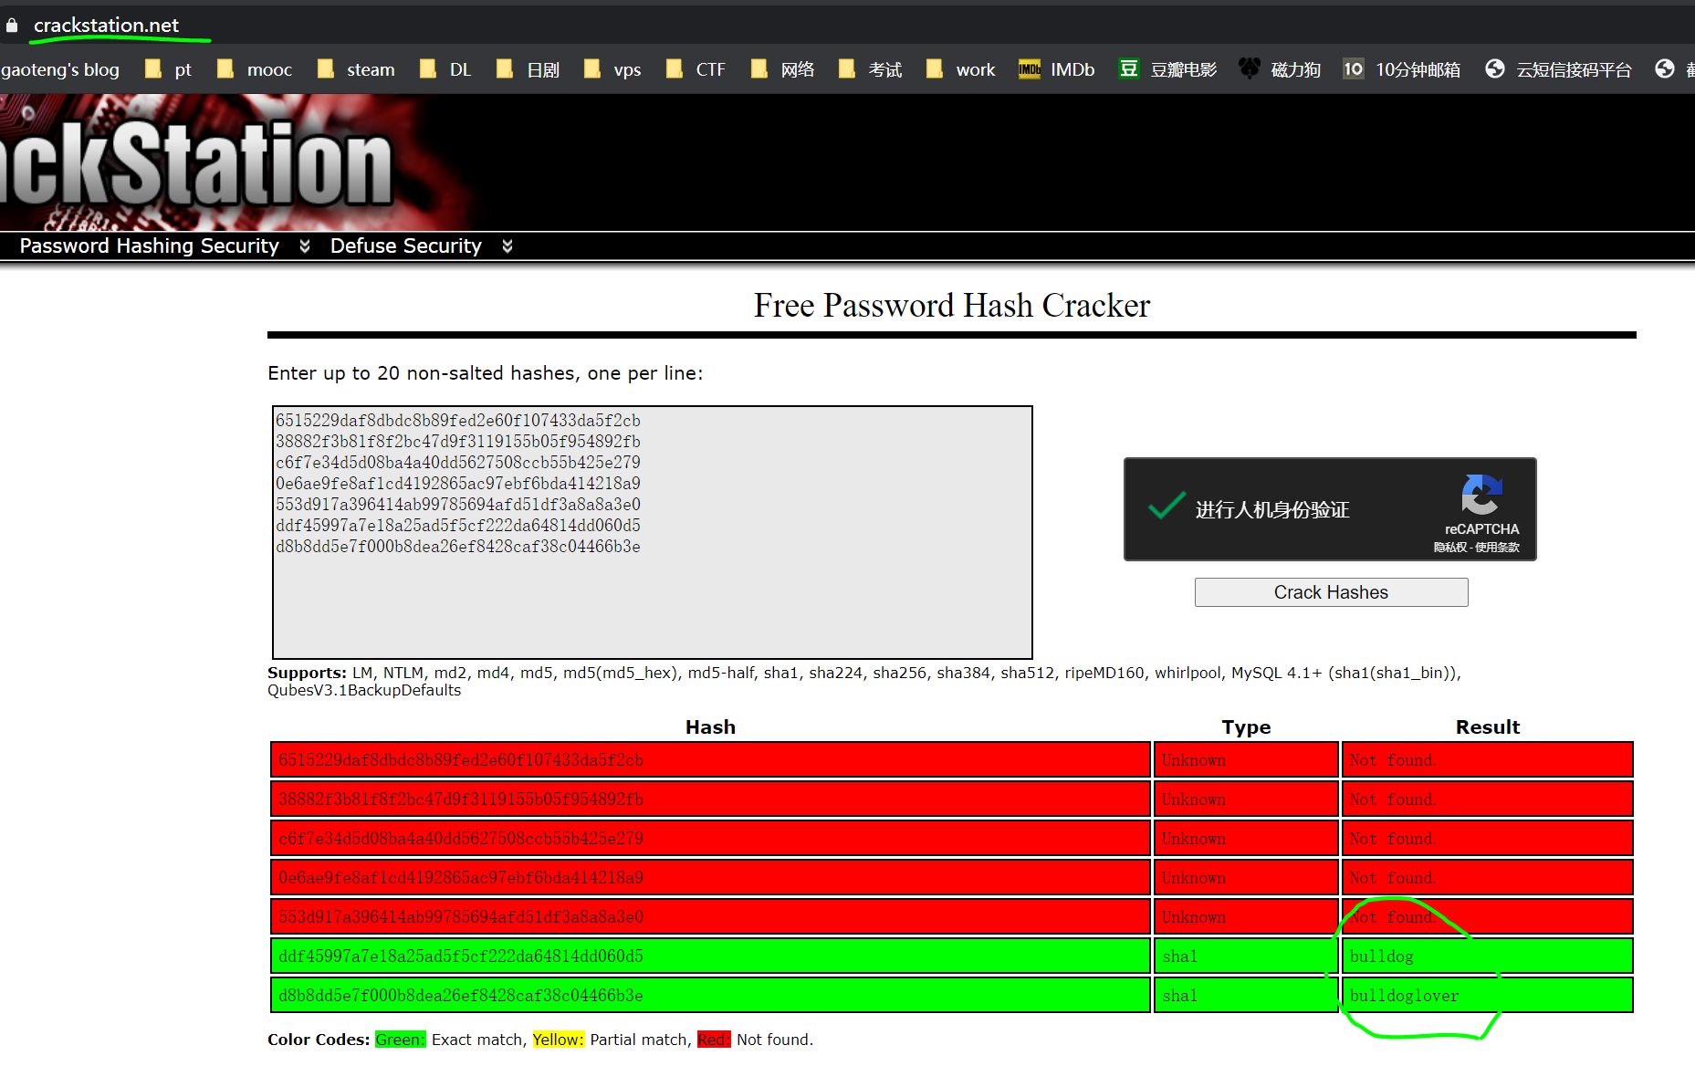Click the IMDb bookmark icon

click(1029, 69)
